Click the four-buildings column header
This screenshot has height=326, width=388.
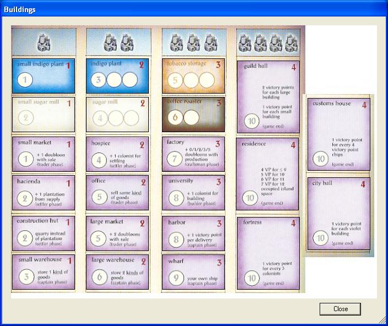268,42
